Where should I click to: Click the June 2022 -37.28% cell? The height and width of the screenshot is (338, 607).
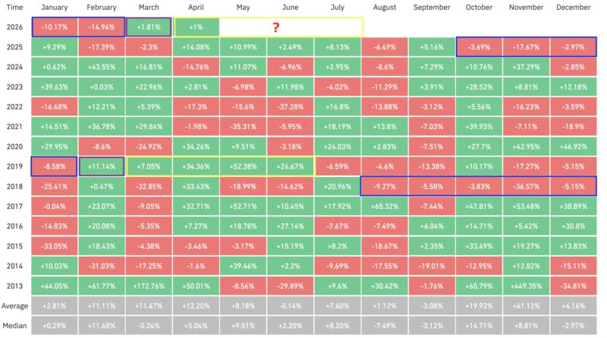pyautogui.click(x=291, y=106)
